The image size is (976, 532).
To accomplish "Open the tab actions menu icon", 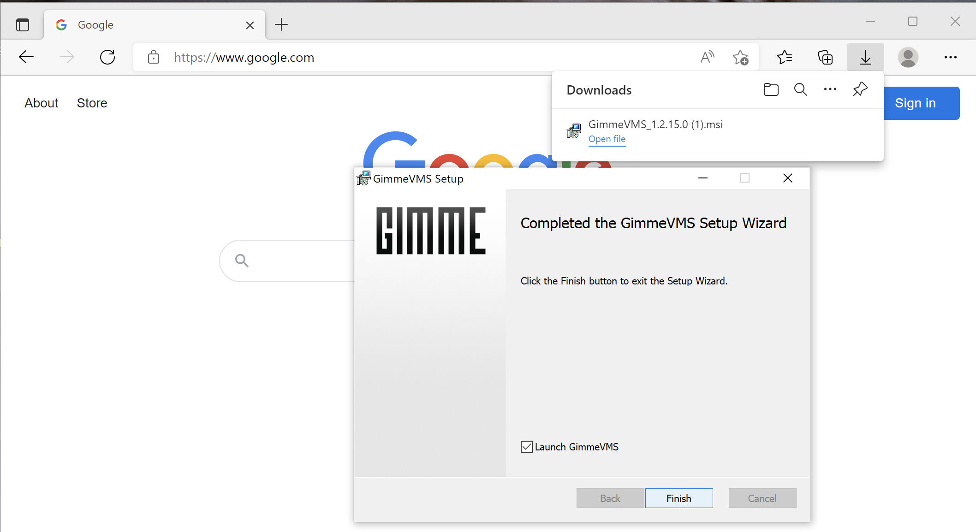I will coord(22,25).
